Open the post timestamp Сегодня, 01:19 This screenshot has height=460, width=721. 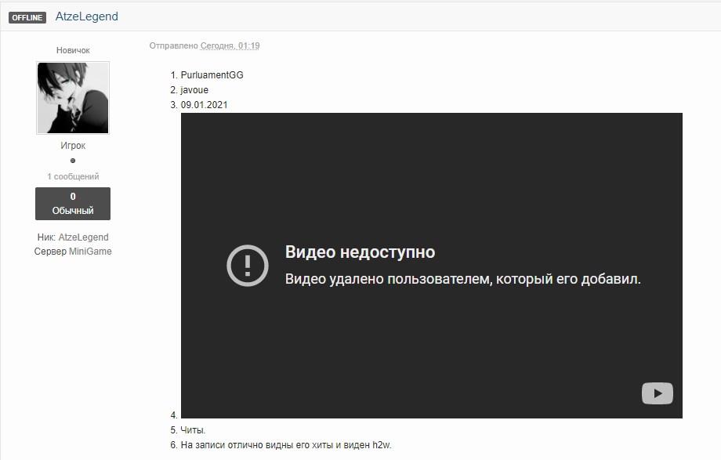pos(230,45)
